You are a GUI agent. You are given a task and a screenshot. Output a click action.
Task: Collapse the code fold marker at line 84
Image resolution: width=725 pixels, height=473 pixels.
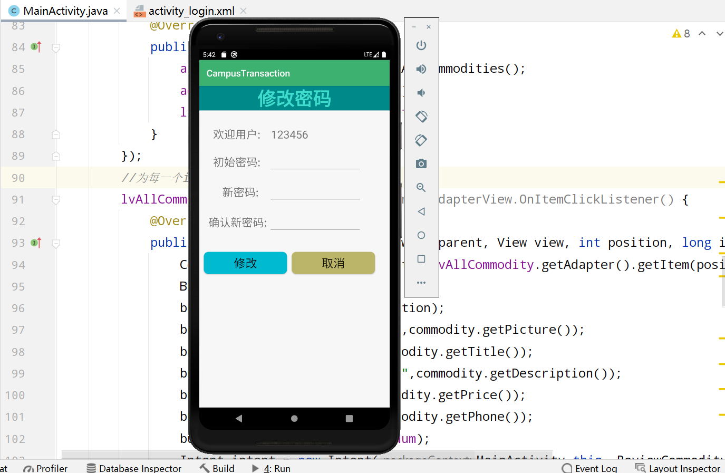pos(56,47)
